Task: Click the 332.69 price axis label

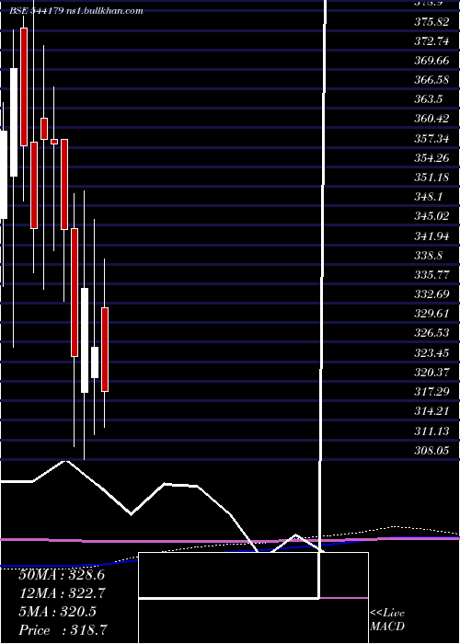Action: coord(431,294)
